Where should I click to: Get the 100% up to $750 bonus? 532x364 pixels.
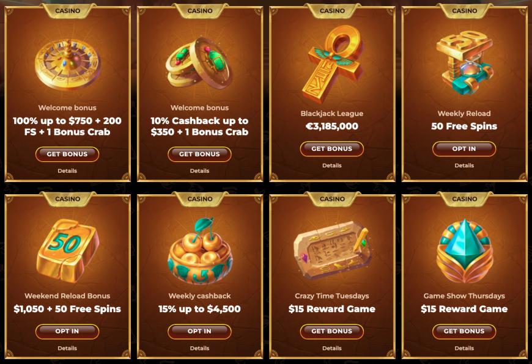point(67,154)
